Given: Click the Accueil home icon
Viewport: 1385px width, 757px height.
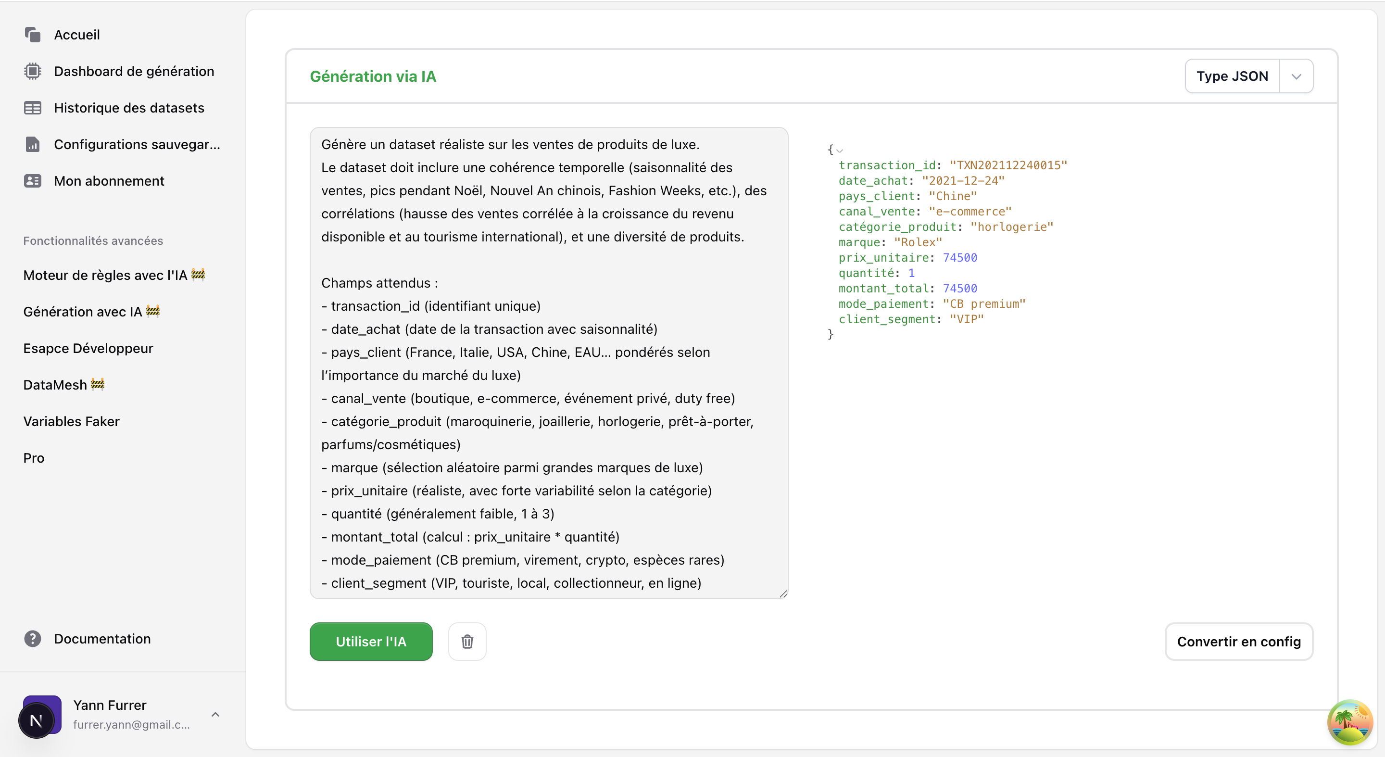Looking at the screenshot, I should click(x=32, y=35).
